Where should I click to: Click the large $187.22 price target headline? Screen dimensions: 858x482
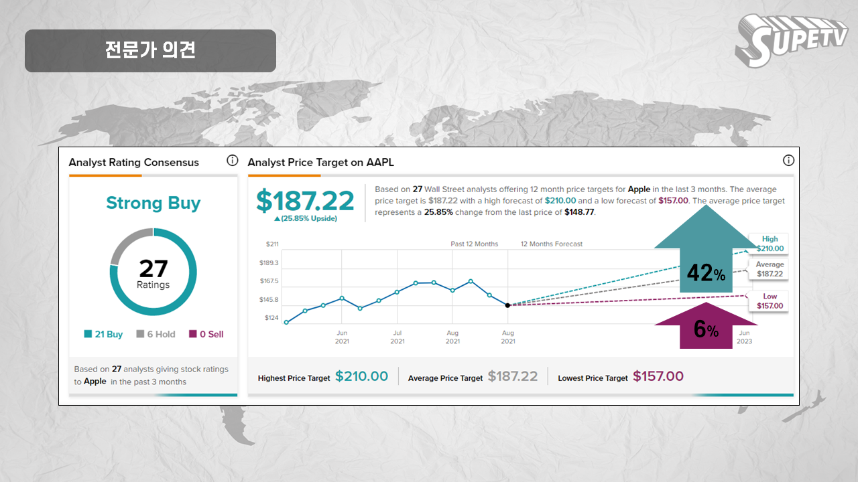point(305,201)
